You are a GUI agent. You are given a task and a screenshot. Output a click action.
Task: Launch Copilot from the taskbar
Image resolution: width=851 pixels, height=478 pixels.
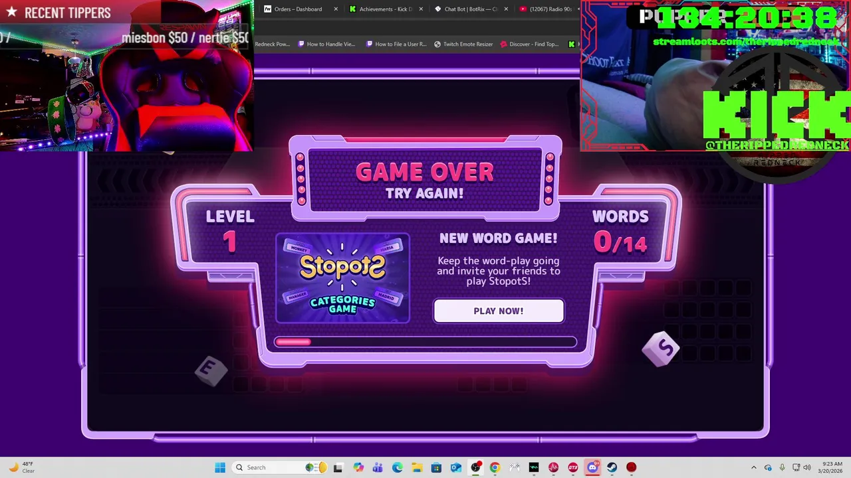click(358, 467)
